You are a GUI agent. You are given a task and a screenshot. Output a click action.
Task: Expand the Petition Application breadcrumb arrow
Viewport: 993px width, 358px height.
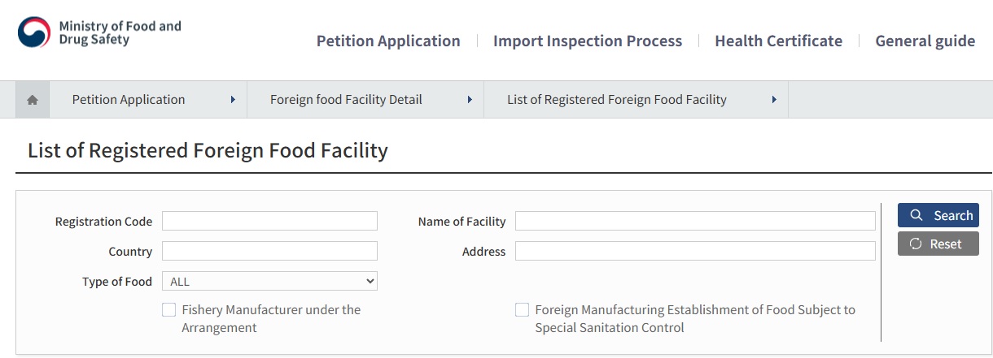[x=233, y=100]
